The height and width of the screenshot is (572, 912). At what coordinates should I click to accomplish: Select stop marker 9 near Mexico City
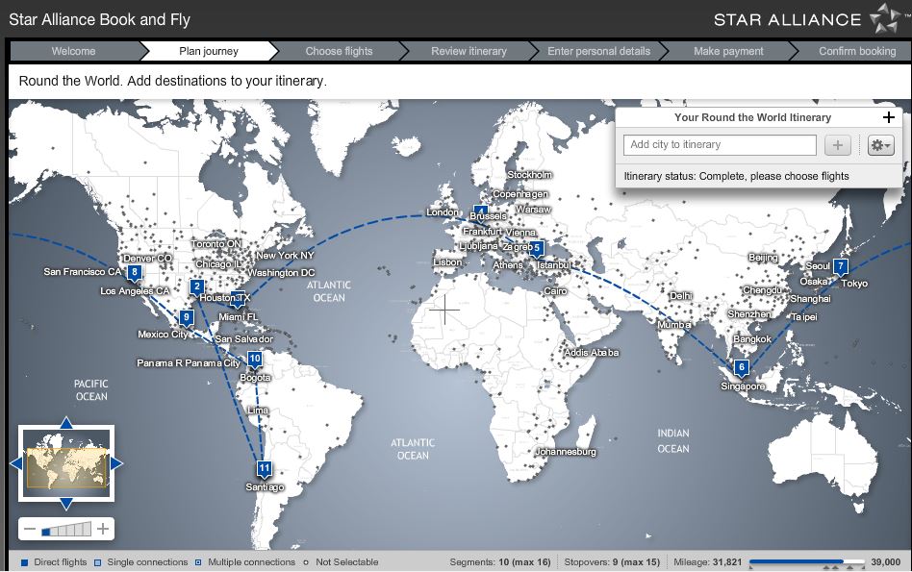186,317
